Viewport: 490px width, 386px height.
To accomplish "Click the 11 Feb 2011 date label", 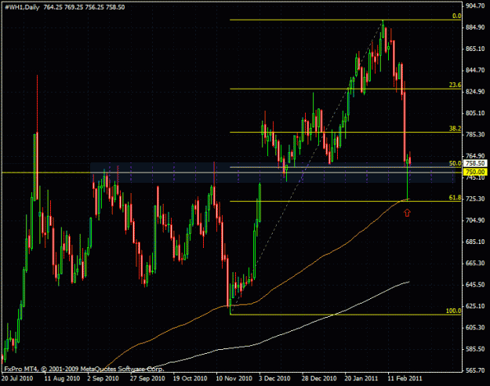I will pos(405,378).
